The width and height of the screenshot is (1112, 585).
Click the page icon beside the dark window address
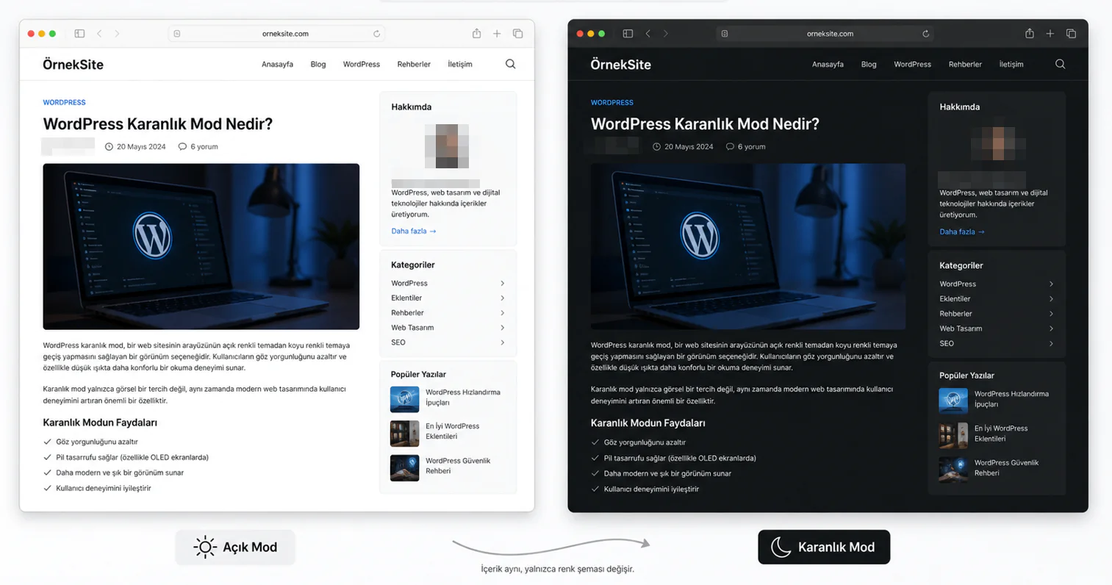[725, 34]
